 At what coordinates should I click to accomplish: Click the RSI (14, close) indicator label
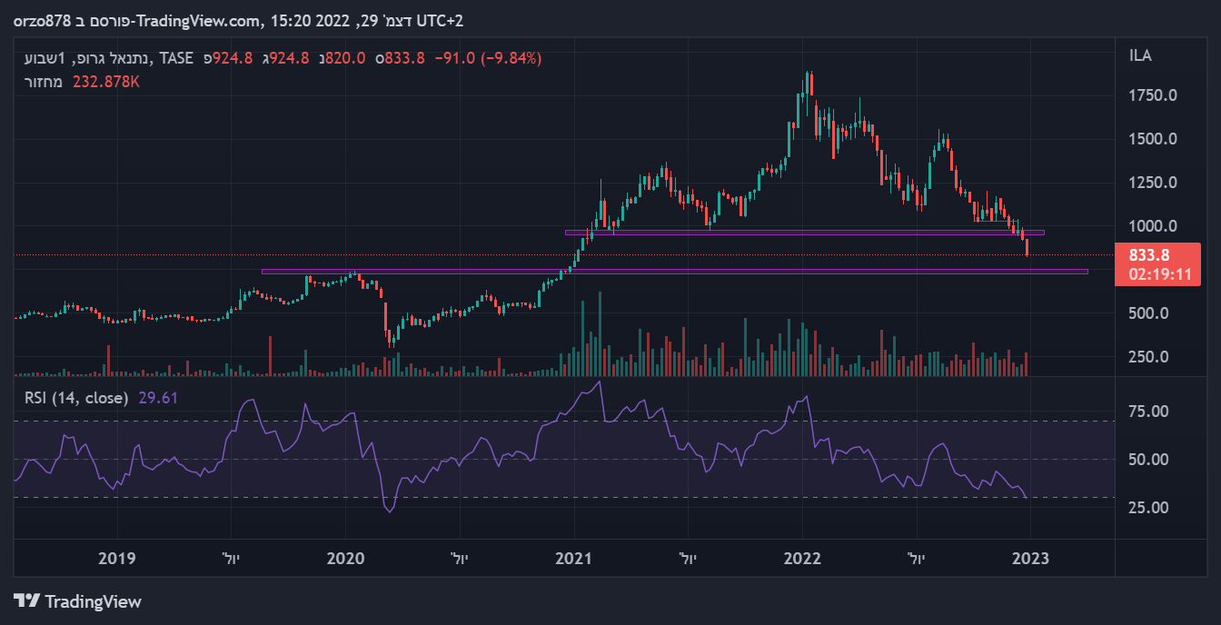pyautogui.click(x=75, y=398)
